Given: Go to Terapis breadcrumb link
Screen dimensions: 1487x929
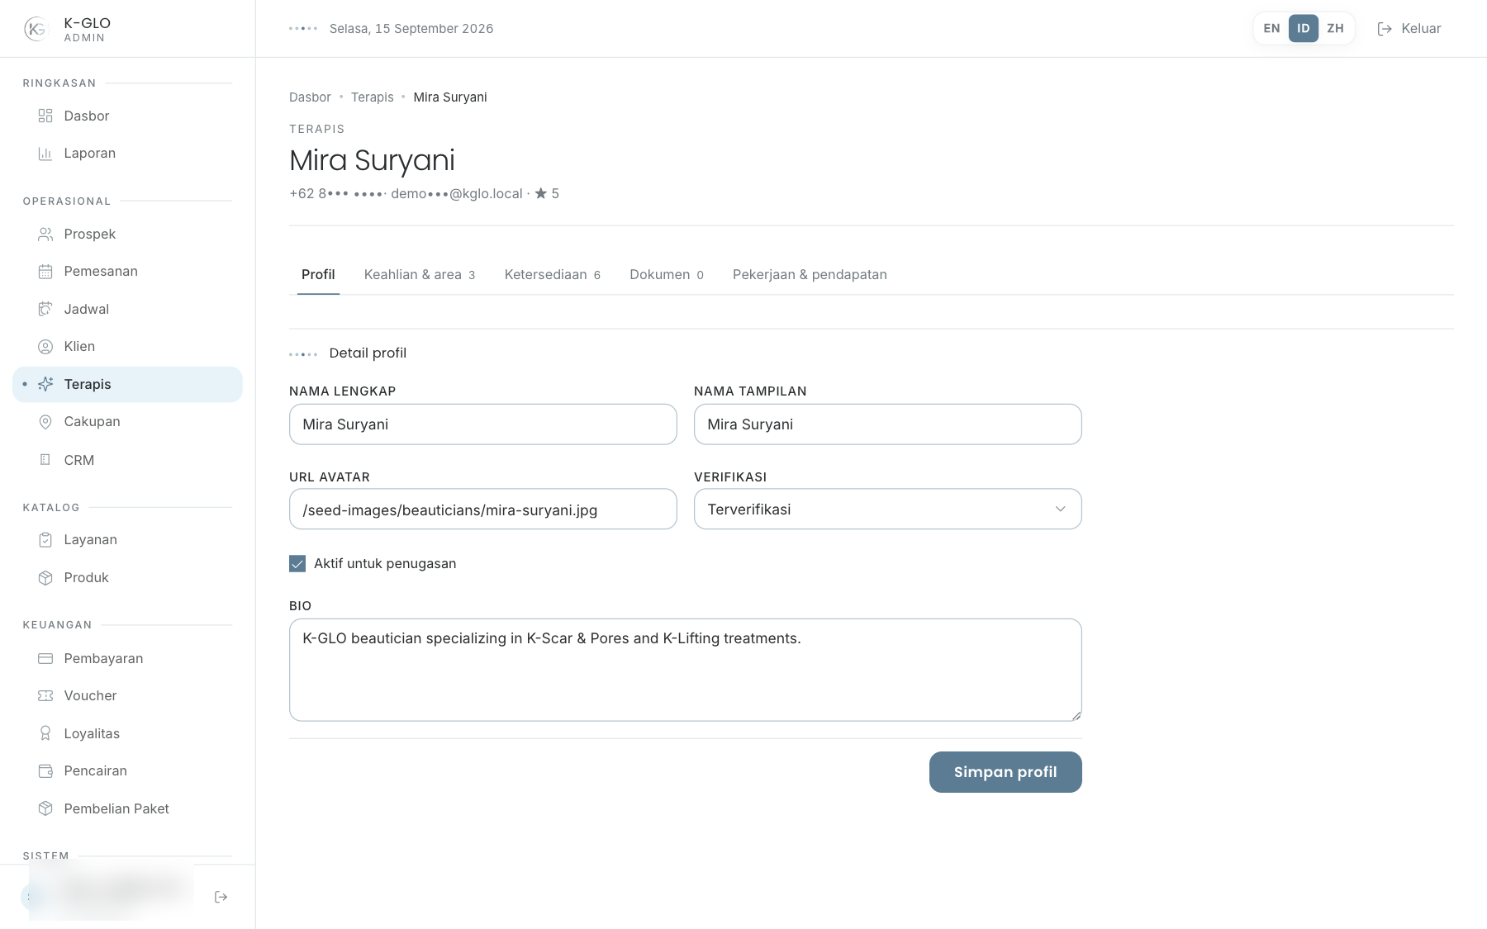Looking at the screenshot, I should click(373, 97).
